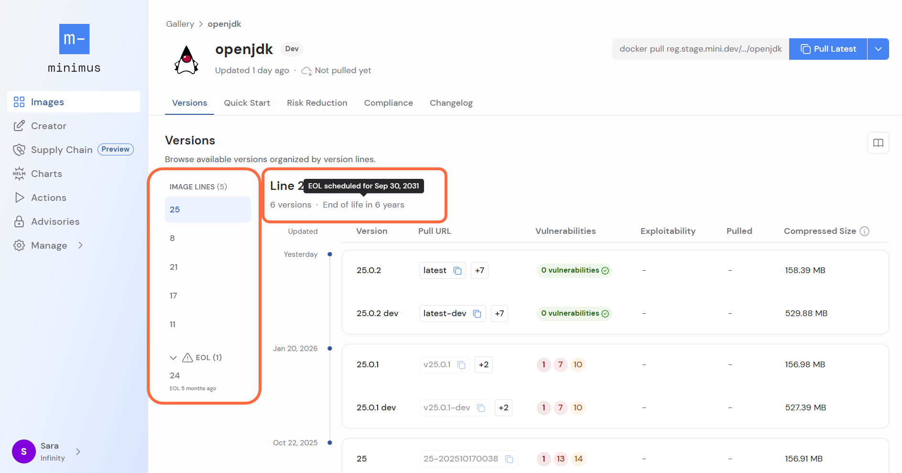Image resolution: width=902 pixels, height=473 pixels.
Task: Expand +2 tags for 25.0.1
Action: (484, 365)
